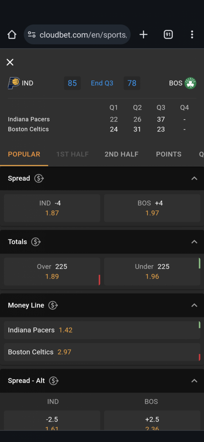This screenshot has width=204, height=442.
Task: Switch to the POINTS tab
Action: pyautogui.click(x=169, y=154)
